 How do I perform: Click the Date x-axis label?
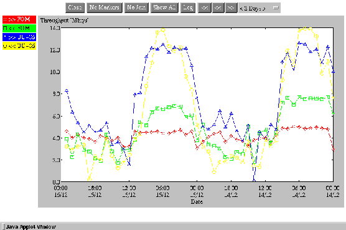pos(197,202)
